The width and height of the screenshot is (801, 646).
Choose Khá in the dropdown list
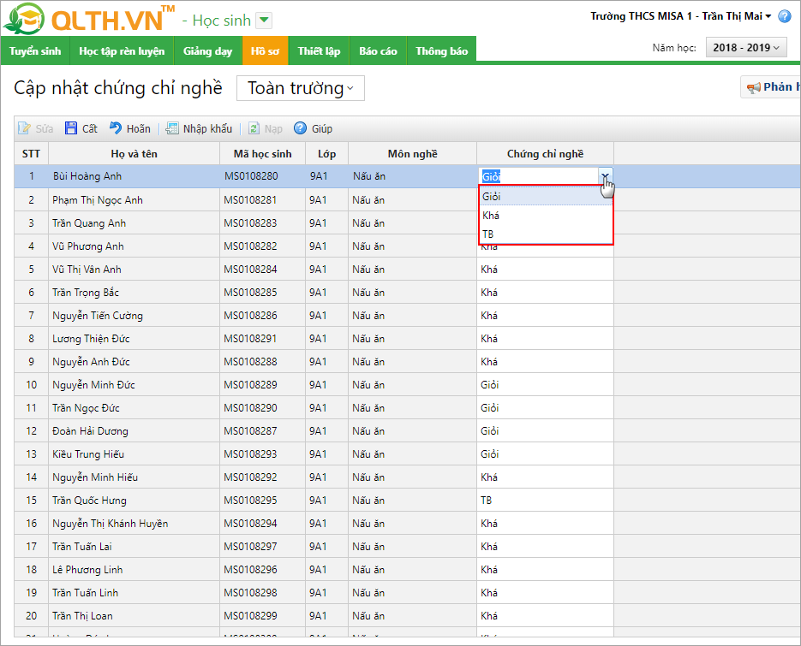pos(546,216)
